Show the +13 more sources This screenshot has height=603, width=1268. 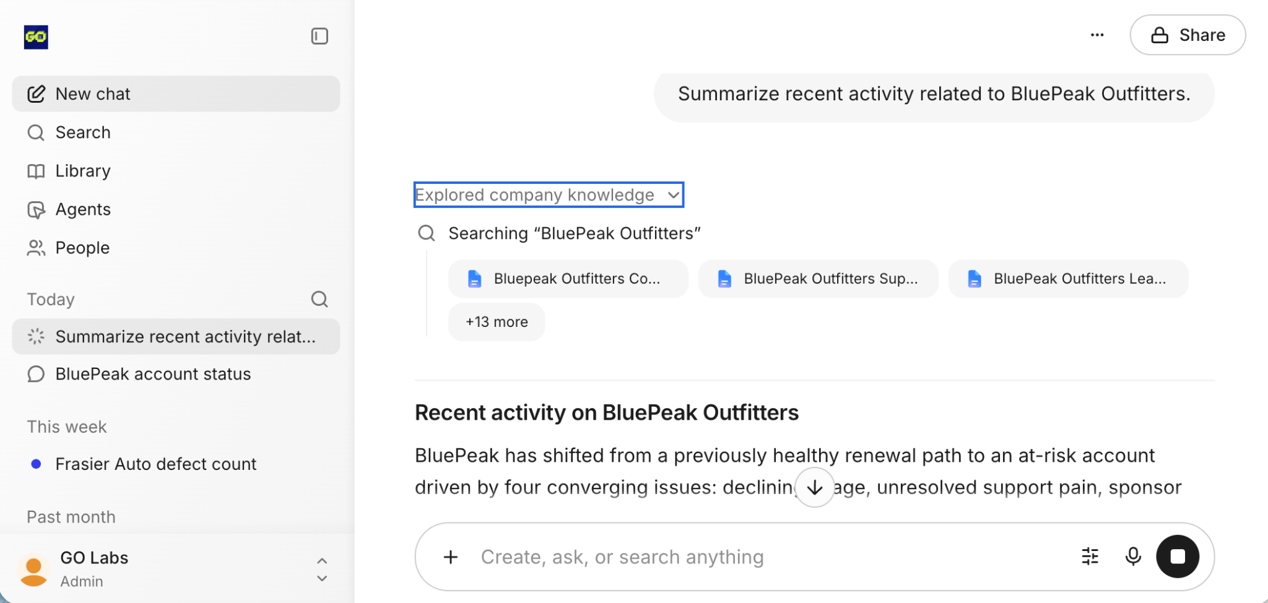click(x=497, y=322)
